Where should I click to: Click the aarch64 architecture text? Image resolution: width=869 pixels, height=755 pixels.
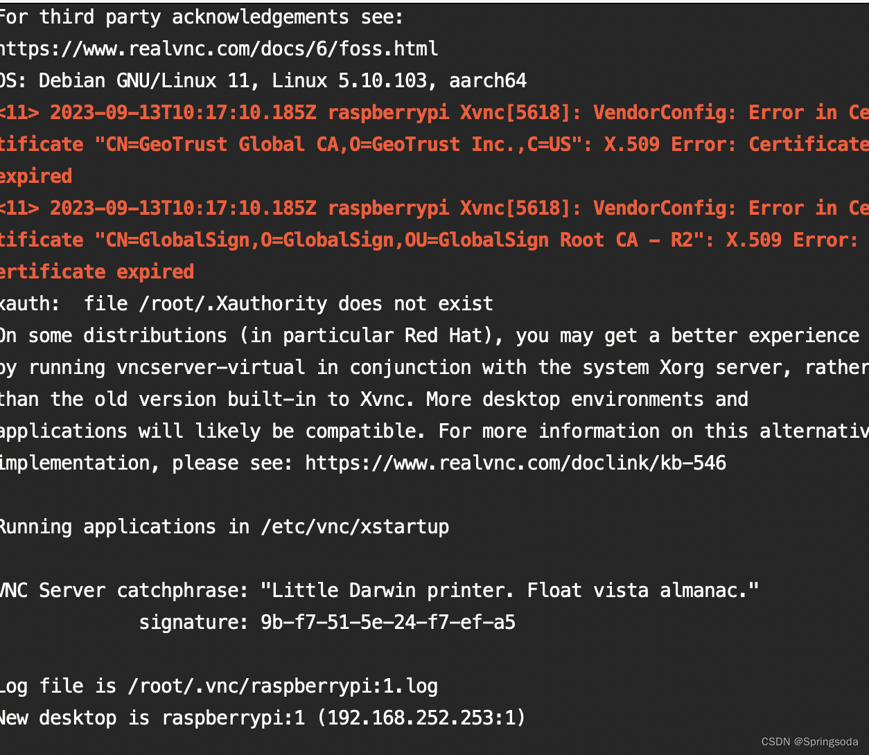click(x=488, y=80)
